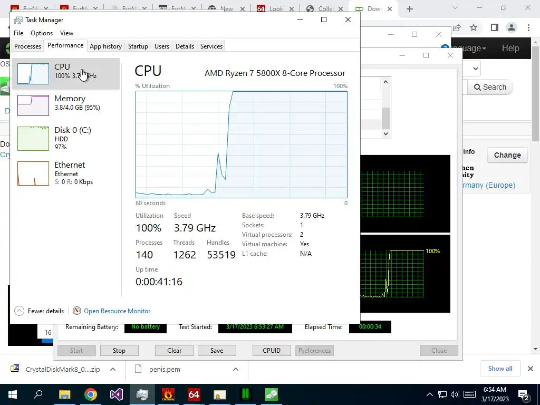Open the Windows Start menu
The height and width of the screenshot is (405, 540).
[x=13, y=394]
